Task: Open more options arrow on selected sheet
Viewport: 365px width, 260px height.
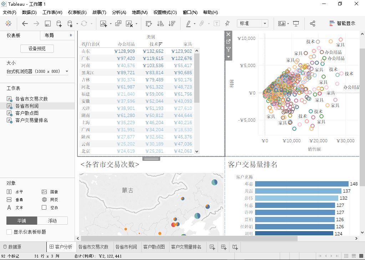Action: [x=228, y=57]
